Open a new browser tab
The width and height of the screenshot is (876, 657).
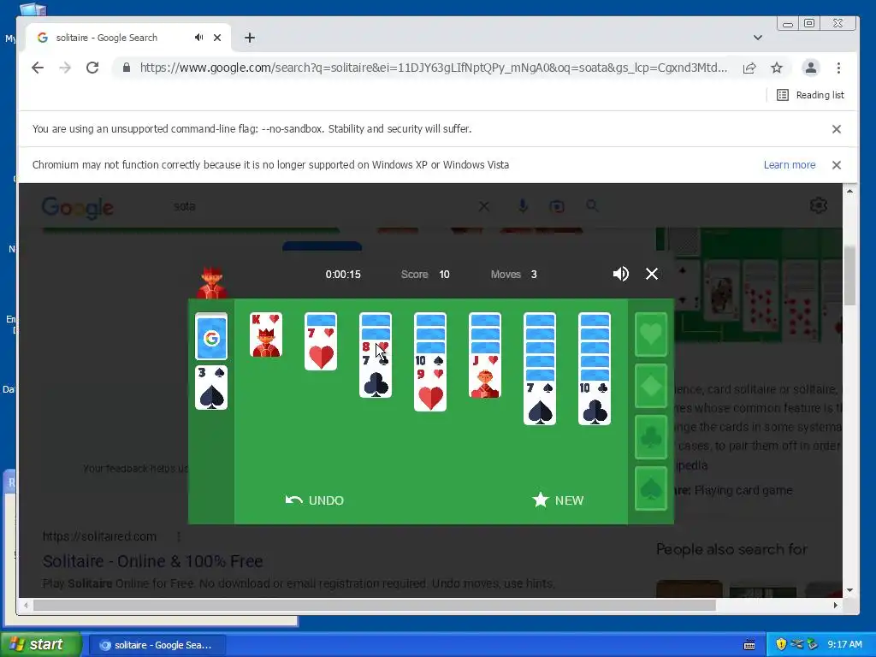tap(250, 38)
